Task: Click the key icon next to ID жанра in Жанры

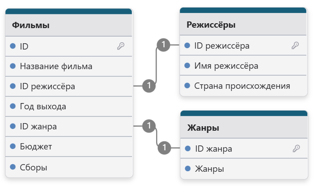Action: (296, 149)
